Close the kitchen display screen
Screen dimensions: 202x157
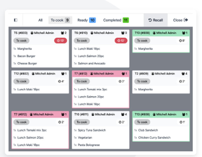click(x=180, y=20)
